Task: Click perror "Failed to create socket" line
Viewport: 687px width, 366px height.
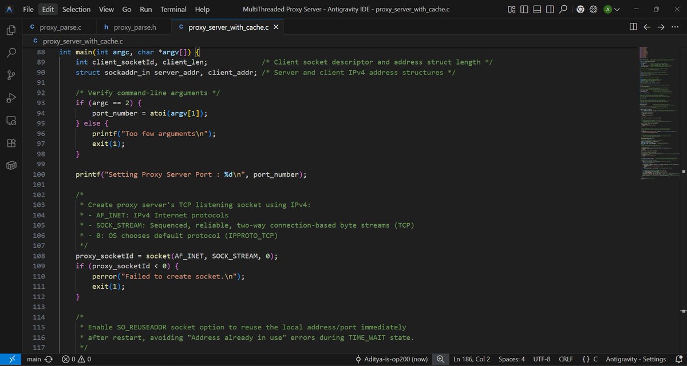Action: pyautogui.click(x=168, y=276)
